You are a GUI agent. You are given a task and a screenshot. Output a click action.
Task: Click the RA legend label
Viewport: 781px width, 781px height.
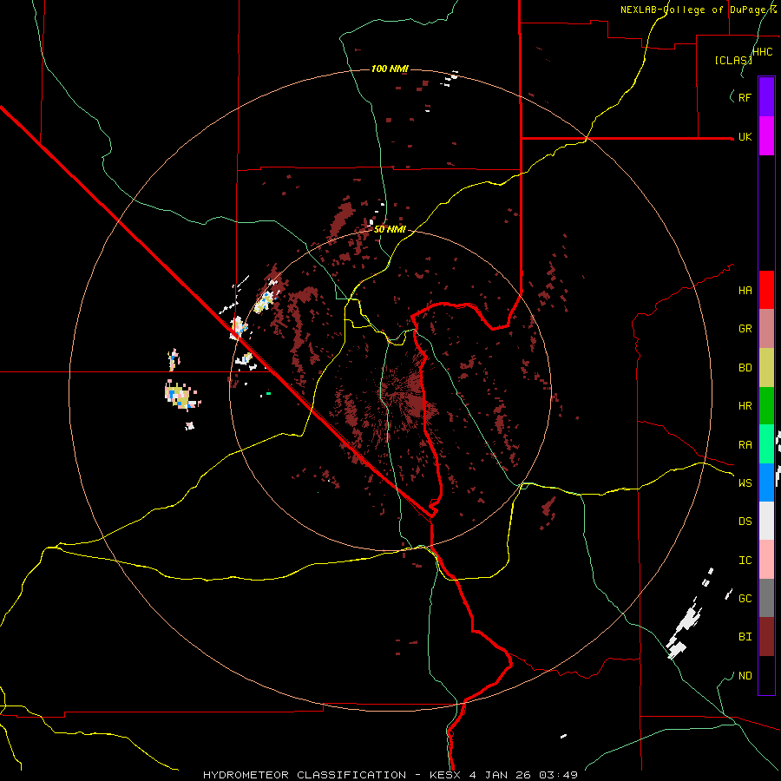tap(745, 445)
